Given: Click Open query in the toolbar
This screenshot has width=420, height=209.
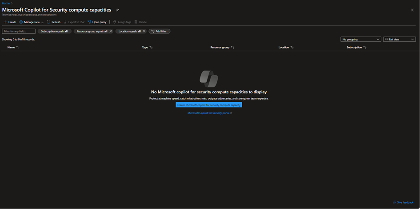Looking at the screenshot, I should 97,22.
